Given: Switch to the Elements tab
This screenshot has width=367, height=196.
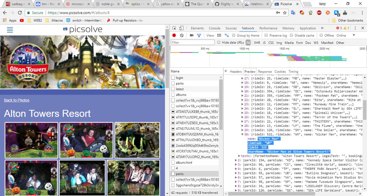Looking at the screenshot, I should [197, 28].
